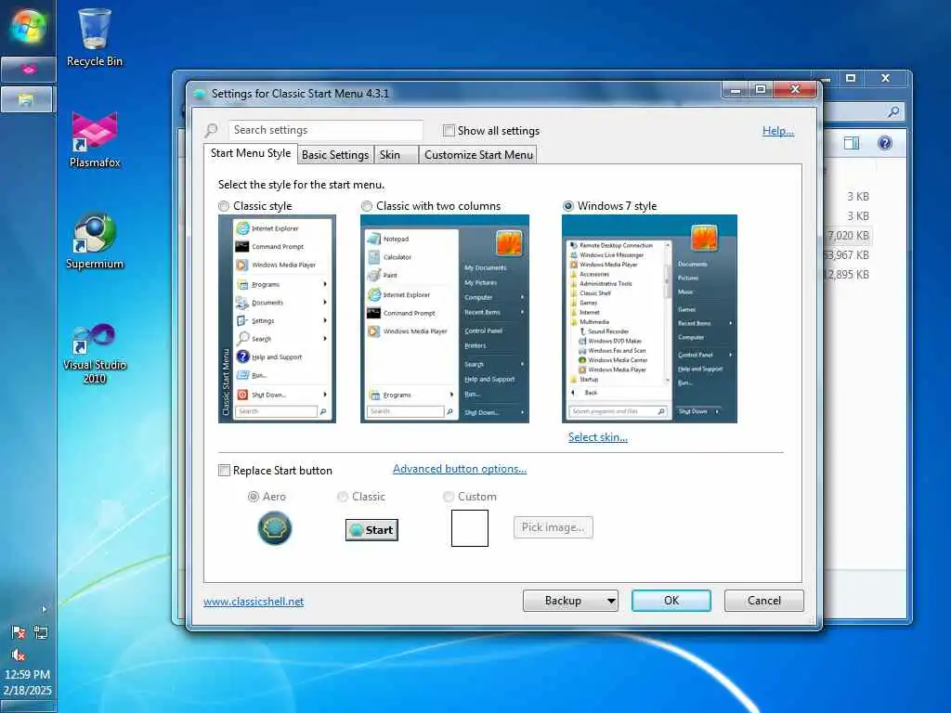Open Customize Start Menu tab
The image size is (951, 713).
pos(478,155)
